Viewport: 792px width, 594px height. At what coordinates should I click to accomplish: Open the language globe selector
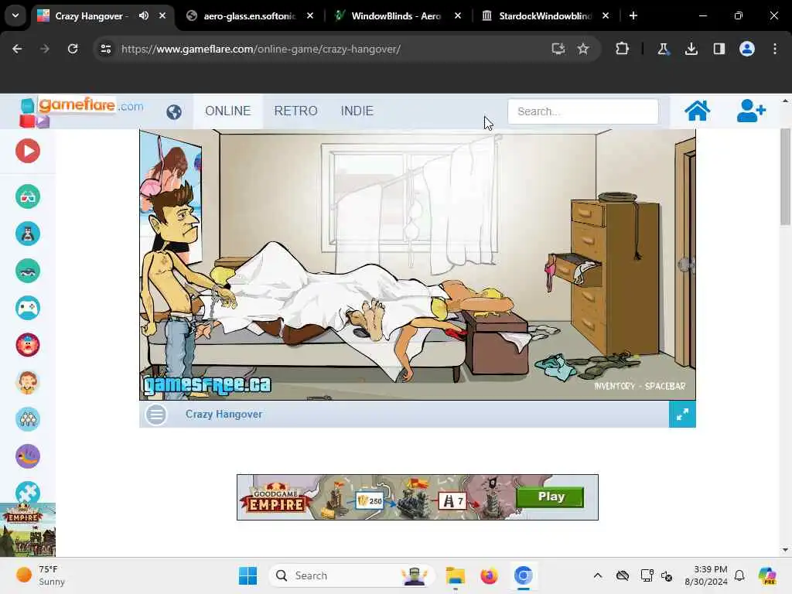(174, 111)
